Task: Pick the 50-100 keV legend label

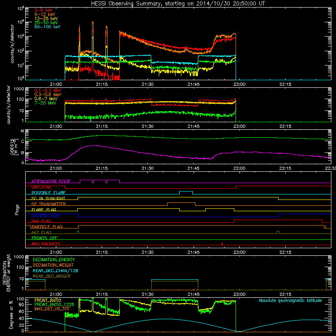Action: pyautogui.click(x=47, y=27)
